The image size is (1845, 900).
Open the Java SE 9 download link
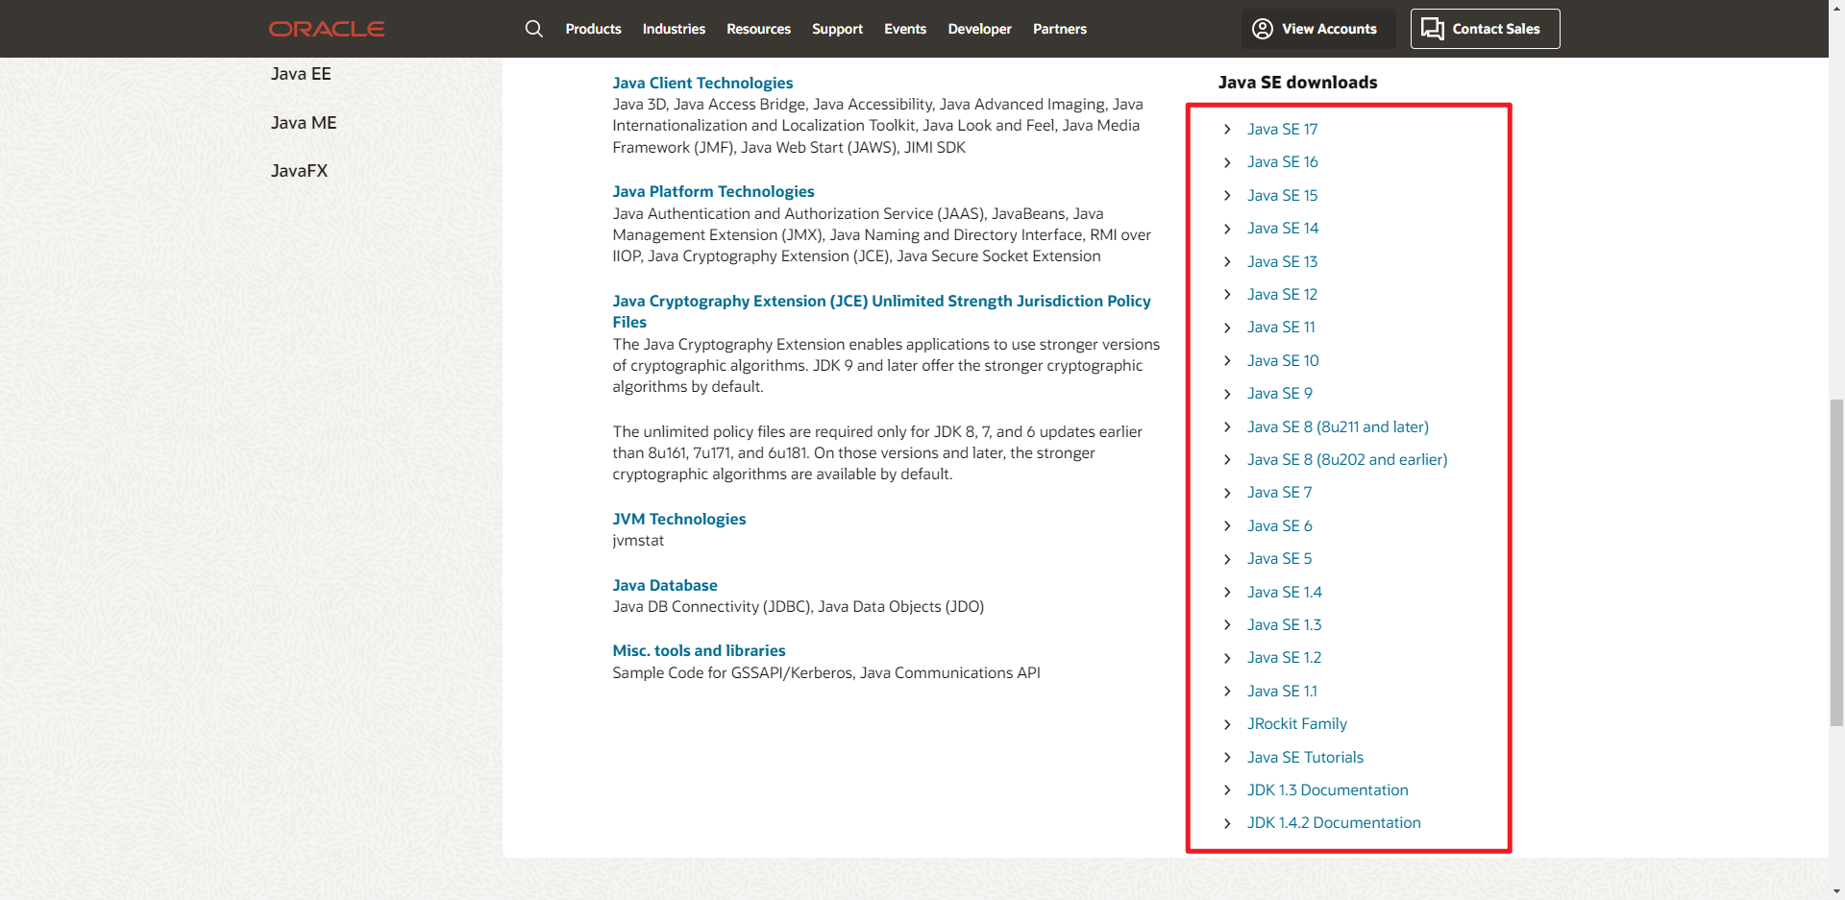coord(1280,393)
